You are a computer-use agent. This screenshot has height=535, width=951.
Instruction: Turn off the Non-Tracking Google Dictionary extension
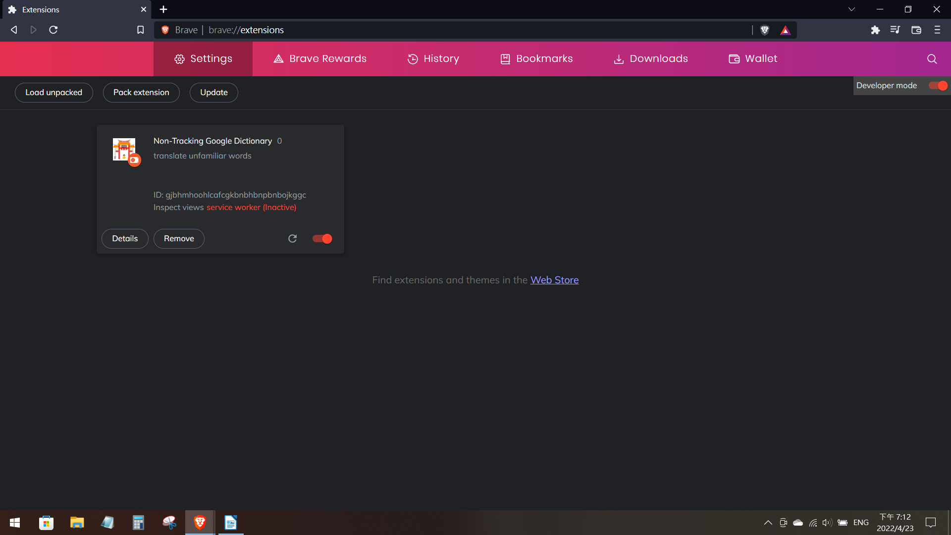(x=322, y=239)
